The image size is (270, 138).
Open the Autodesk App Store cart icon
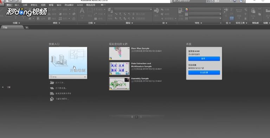235,1
